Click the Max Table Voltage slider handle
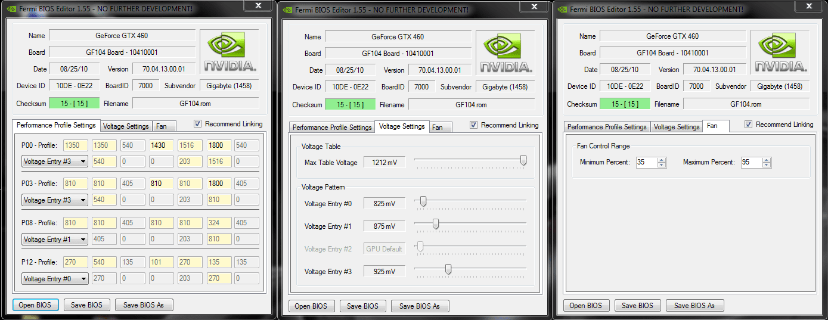The height and width of the screenshot is (320, 828). [523, 160]
